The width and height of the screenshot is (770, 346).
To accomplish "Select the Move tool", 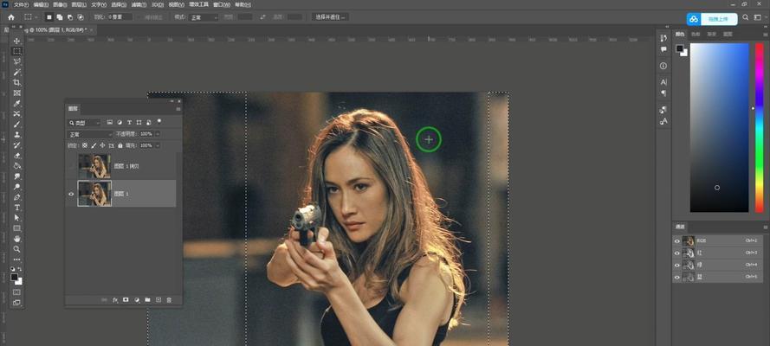I will click(x=16, y=42).
